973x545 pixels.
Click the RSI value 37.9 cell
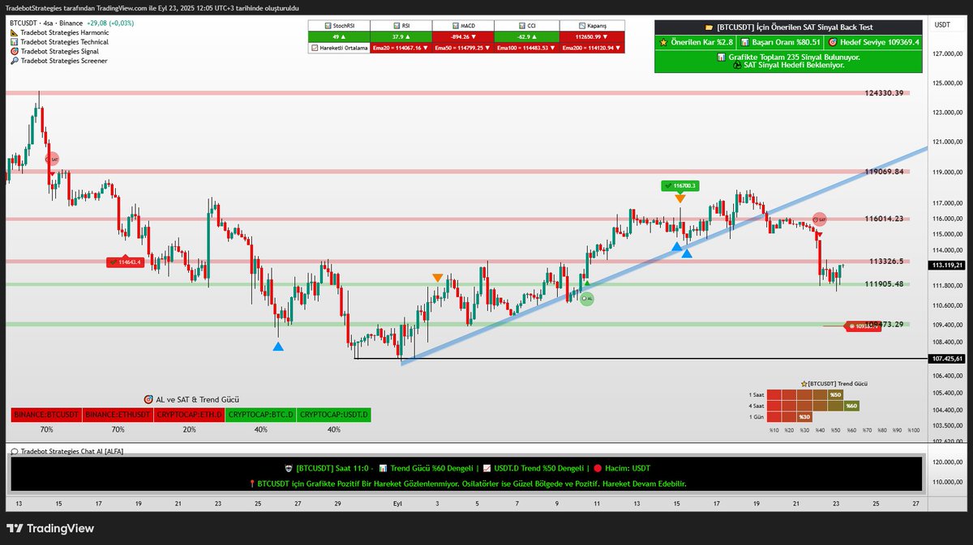click(401, 36)
